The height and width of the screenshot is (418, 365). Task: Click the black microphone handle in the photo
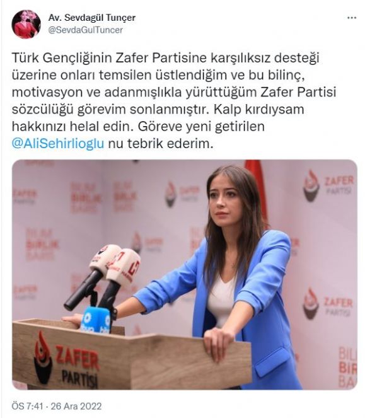83,290
